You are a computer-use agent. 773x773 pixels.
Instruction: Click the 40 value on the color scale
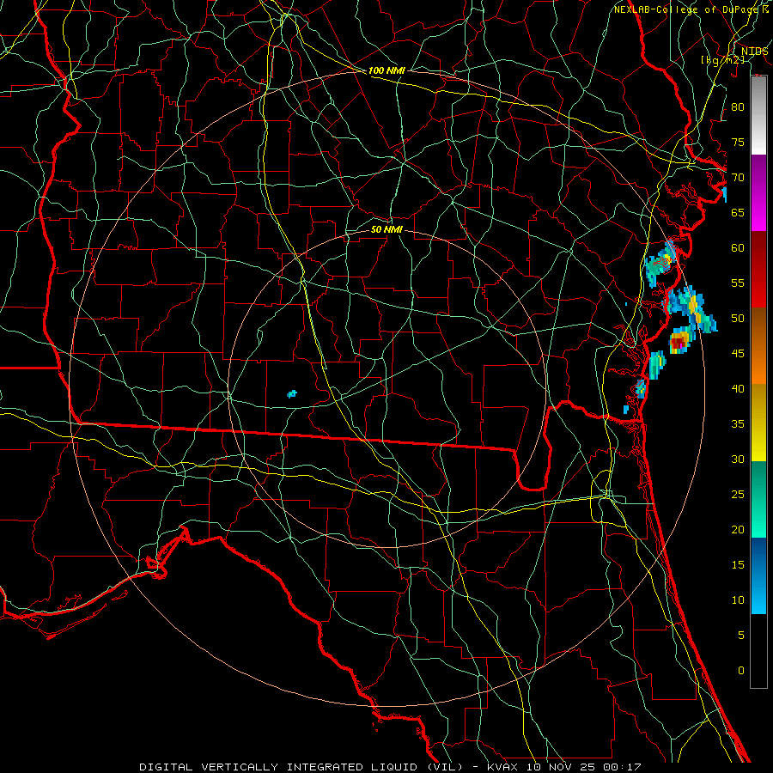coord(738,388)
